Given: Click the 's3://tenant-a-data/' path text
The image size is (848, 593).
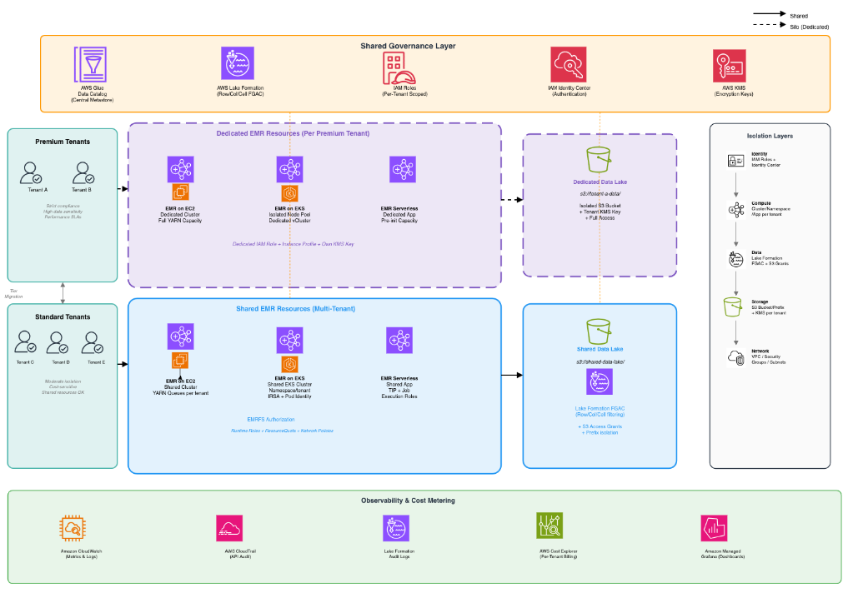Looking at the screenshot, I should point(600,194).
